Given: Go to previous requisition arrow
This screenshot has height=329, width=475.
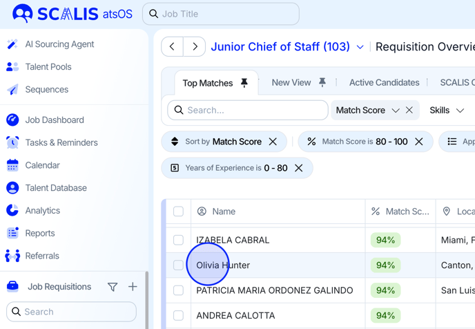Looking at the screenshot, I should click(x=173, y=47).
